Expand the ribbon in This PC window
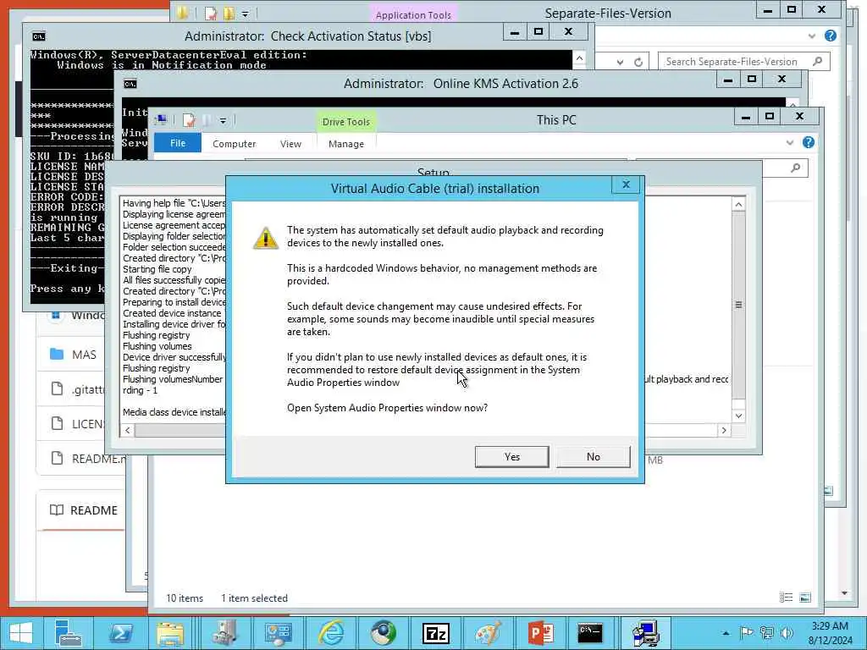The width and height of the screenshot is (867, 650). pos(789,142)
